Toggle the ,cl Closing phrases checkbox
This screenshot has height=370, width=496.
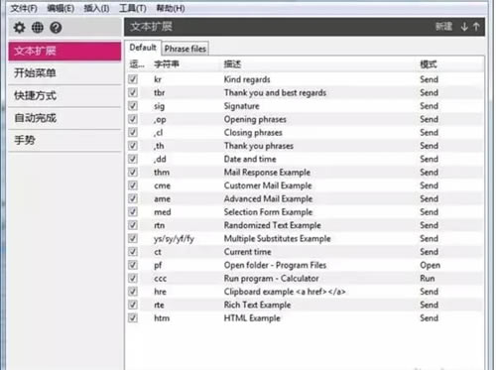point(133,132)
